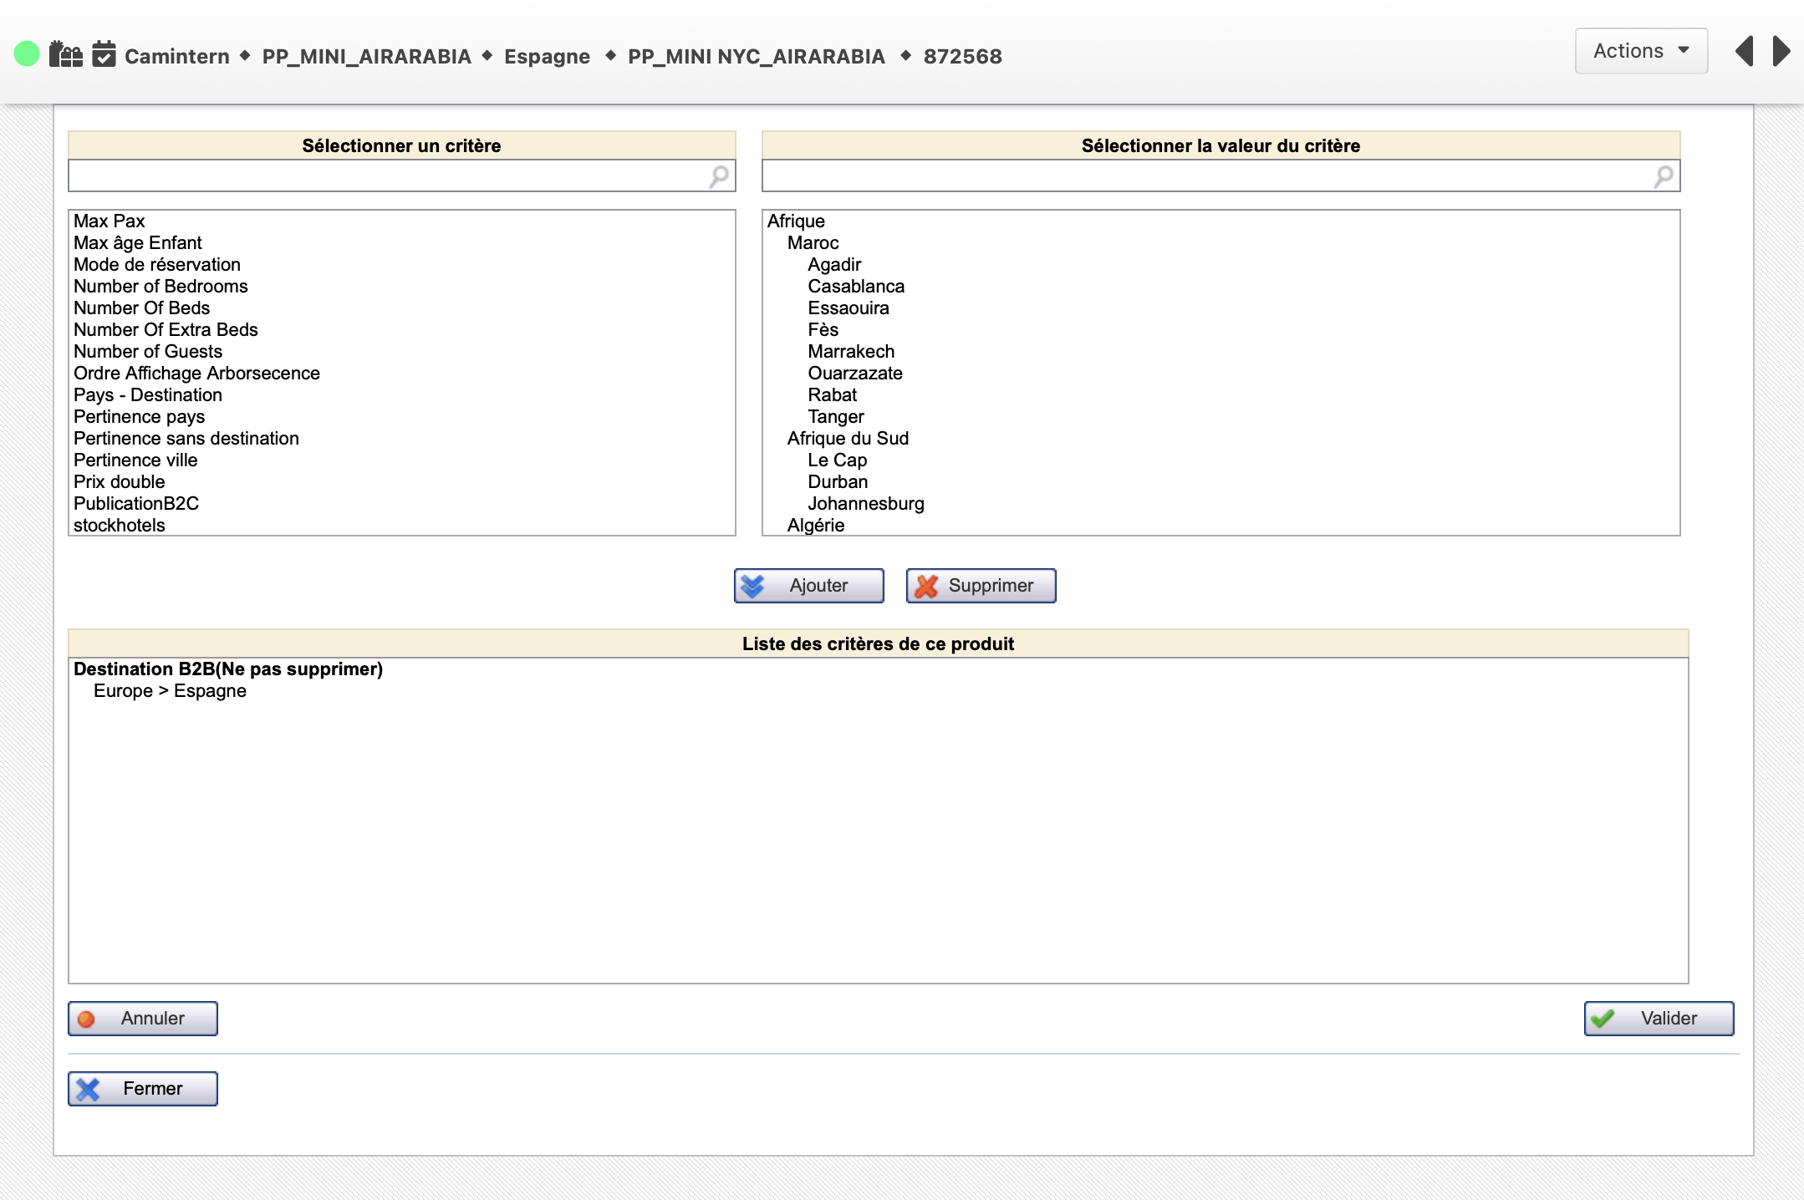Go to previous record with left arrow
Screen dimensions: 1804x1200
[1744, 52]
